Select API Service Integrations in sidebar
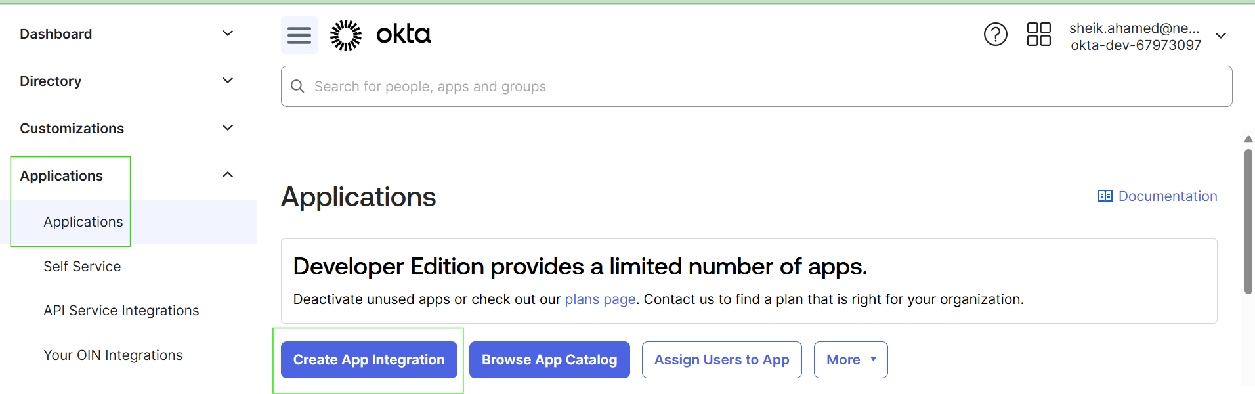1255x394 pixels. (121, 311)
